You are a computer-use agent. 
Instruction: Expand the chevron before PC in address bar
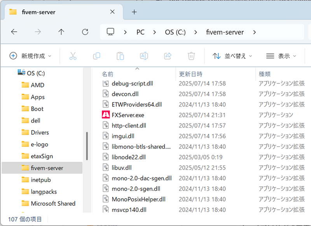tap(125, 32)
